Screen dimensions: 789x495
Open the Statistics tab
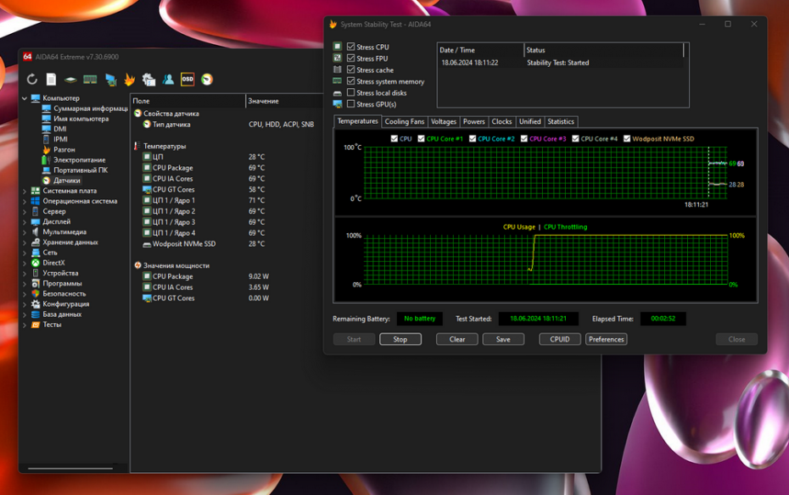pyautogui.click(x=561, y=122)
